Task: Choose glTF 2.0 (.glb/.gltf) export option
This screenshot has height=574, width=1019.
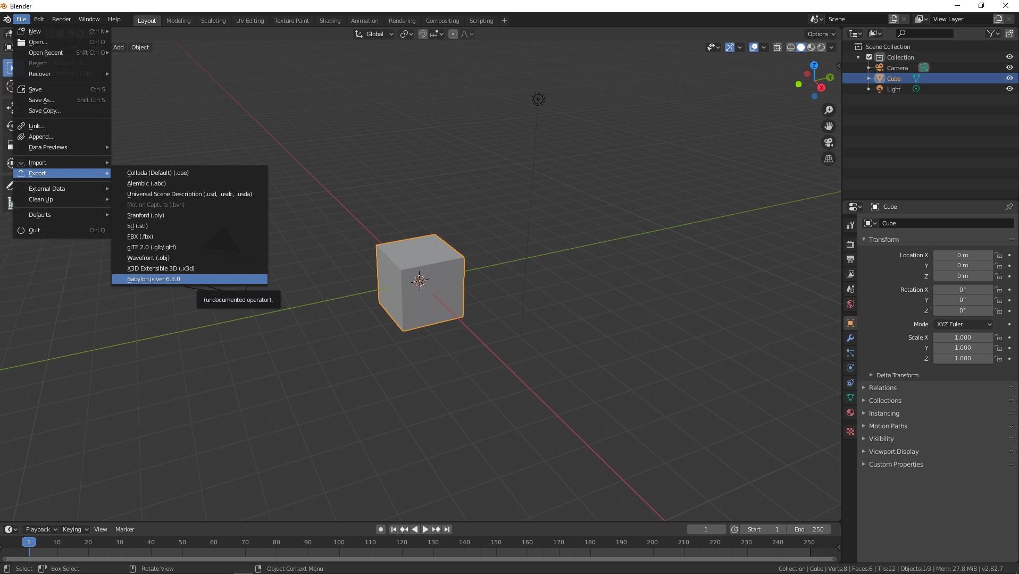Action: pos(189,247)
